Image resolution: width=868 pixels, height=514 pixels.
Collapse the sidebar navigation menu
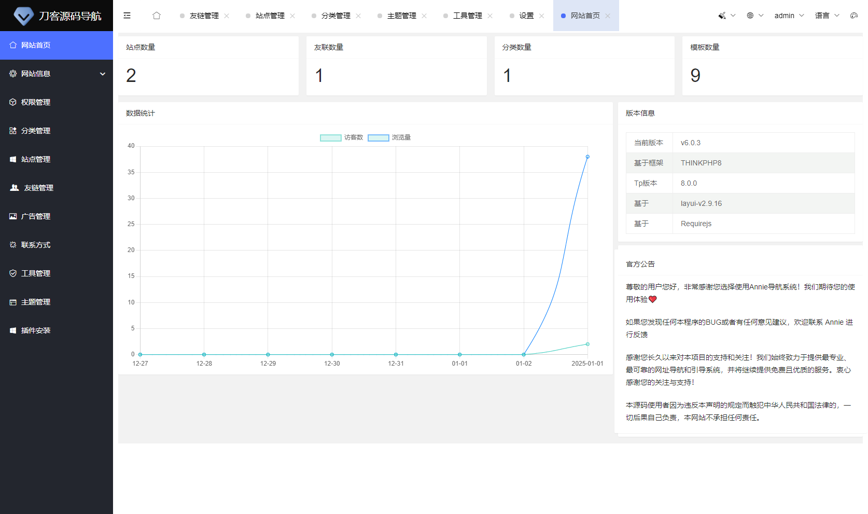coord(127,16)
